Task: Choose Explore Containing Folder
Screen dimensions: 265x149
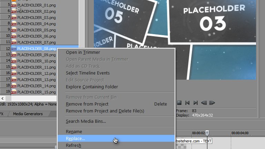Action: [92, 87]
